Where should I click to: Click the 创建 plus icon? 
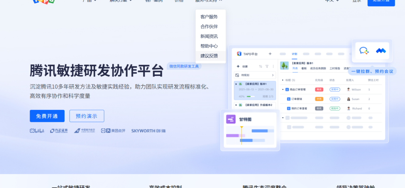point(238,66)
